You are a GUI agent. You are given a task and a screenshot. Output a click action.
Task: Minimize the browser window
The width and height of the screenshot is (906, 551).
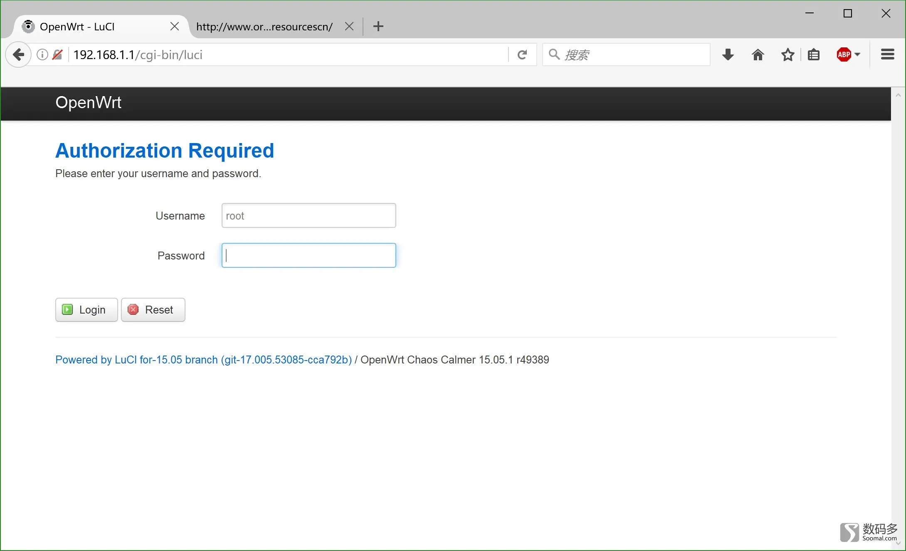(810, 13)
